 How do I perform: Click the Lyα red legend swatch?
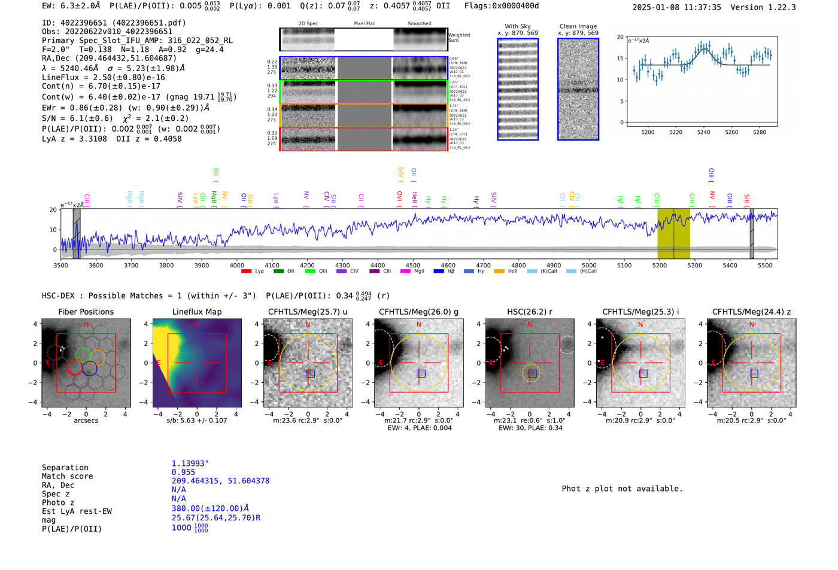point(246,272)
